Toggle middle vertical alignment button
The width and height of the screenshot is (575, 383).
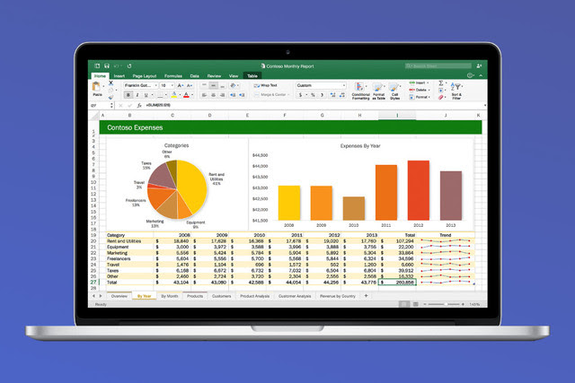tap(214, 85)
